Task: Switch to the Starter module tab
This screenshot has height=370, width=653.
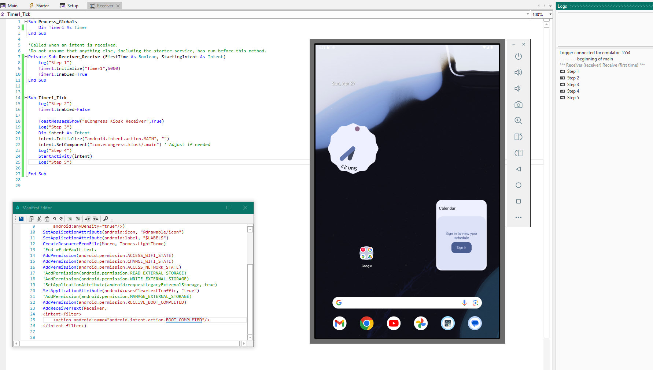Action: pyautogui.click(x=39, y=5)
